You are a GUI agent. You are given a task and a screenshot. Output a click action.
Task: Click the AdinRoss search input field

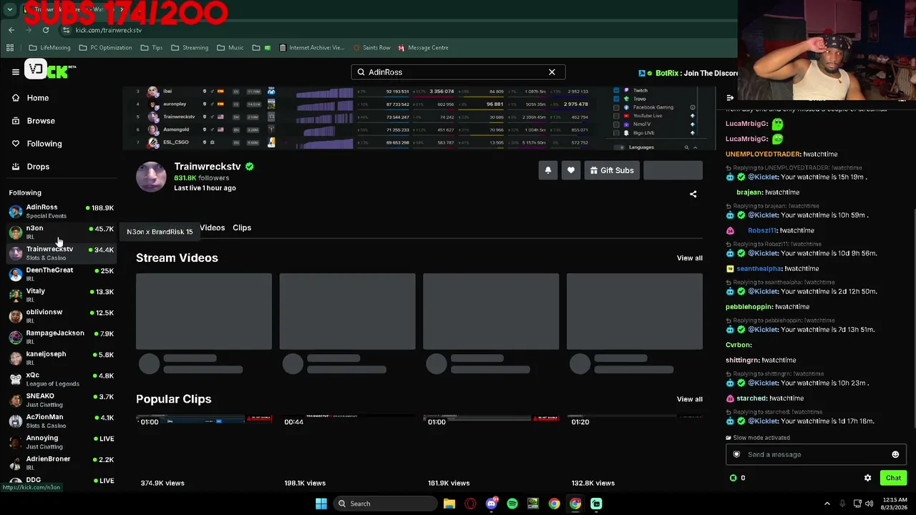tap(458, 72)
